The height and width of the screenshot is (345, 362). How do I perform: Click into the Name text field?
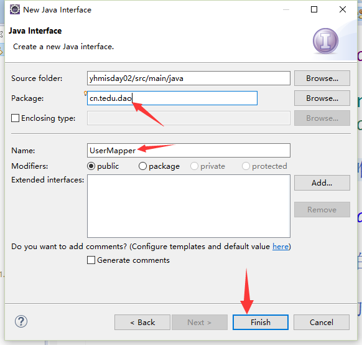[188, 151]
